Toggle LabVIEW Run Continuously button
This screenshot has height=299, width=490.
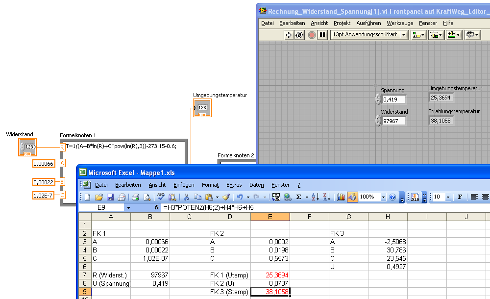click(299, 35)
